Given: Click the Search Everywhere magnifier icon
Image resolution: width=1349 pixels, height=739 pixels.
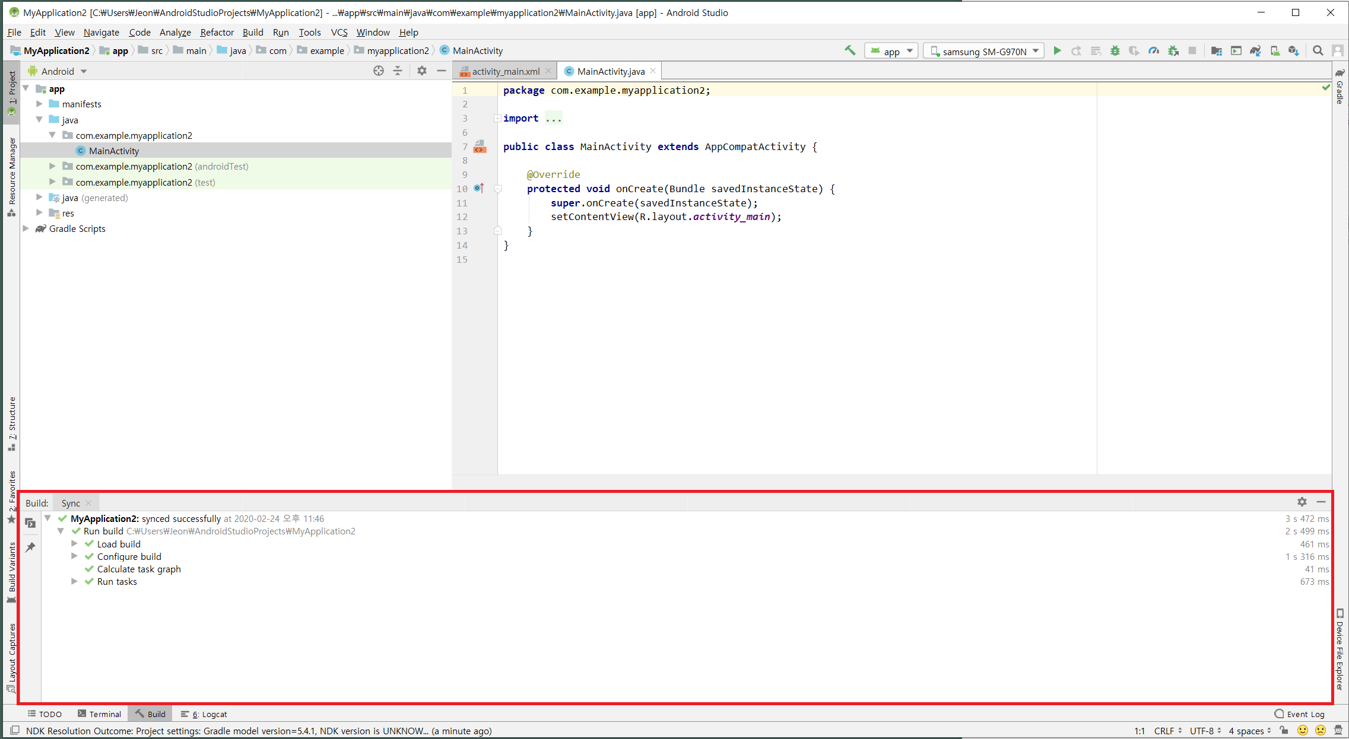Looking at the screenshot, I should click(1318, 51).
